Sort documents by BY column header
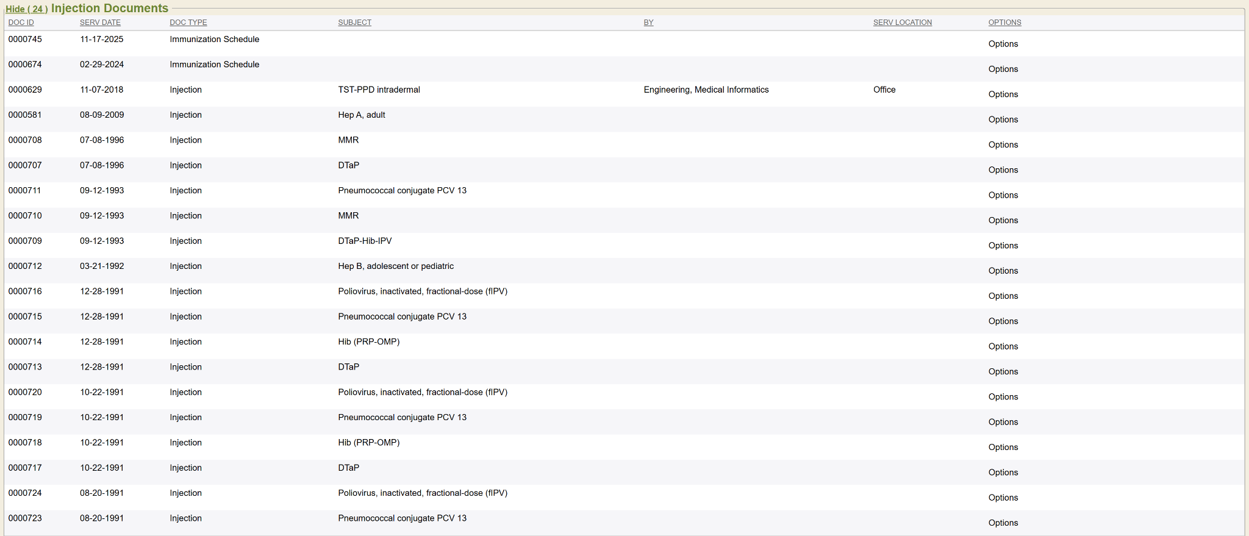The width and height of the screenshot is (1249, 536). (648, 23)
